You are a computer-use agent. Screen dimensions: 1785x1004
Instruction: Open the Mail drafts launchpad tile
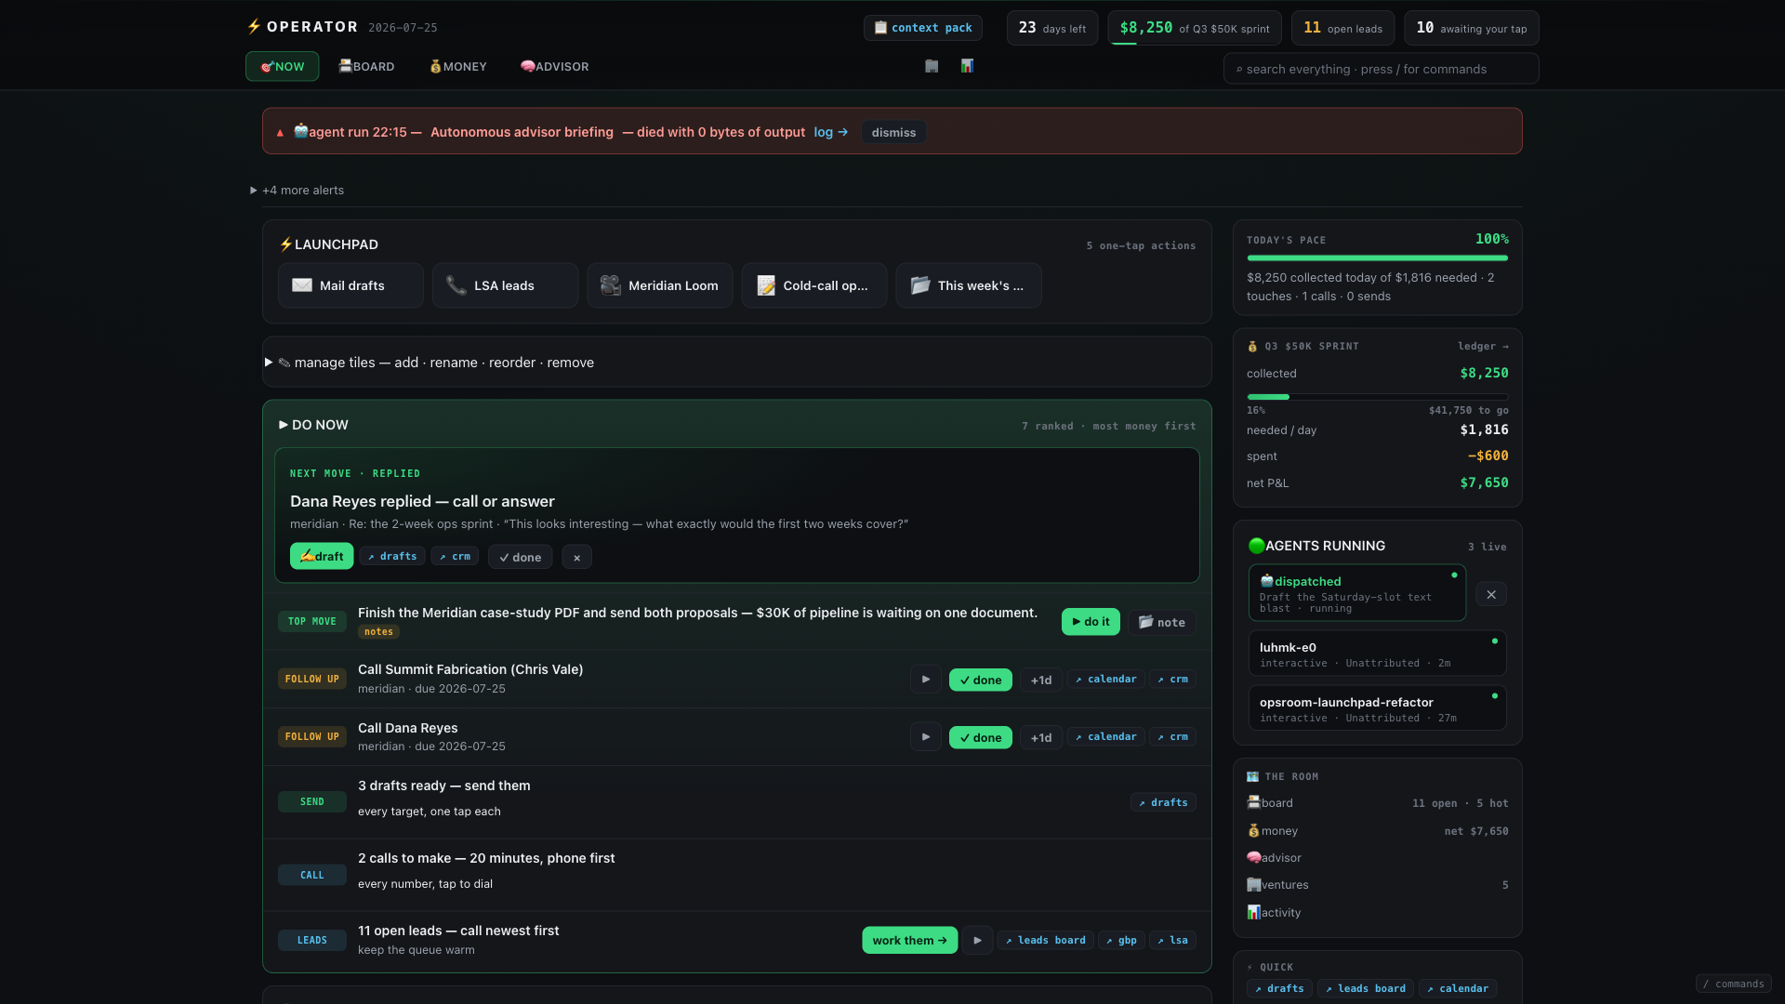[350, 285]
